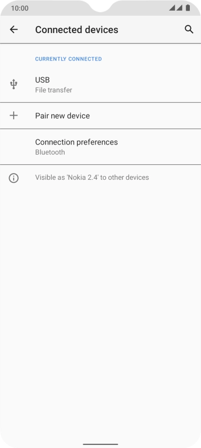Open search with magnifying glass icon

pos(189,30)
